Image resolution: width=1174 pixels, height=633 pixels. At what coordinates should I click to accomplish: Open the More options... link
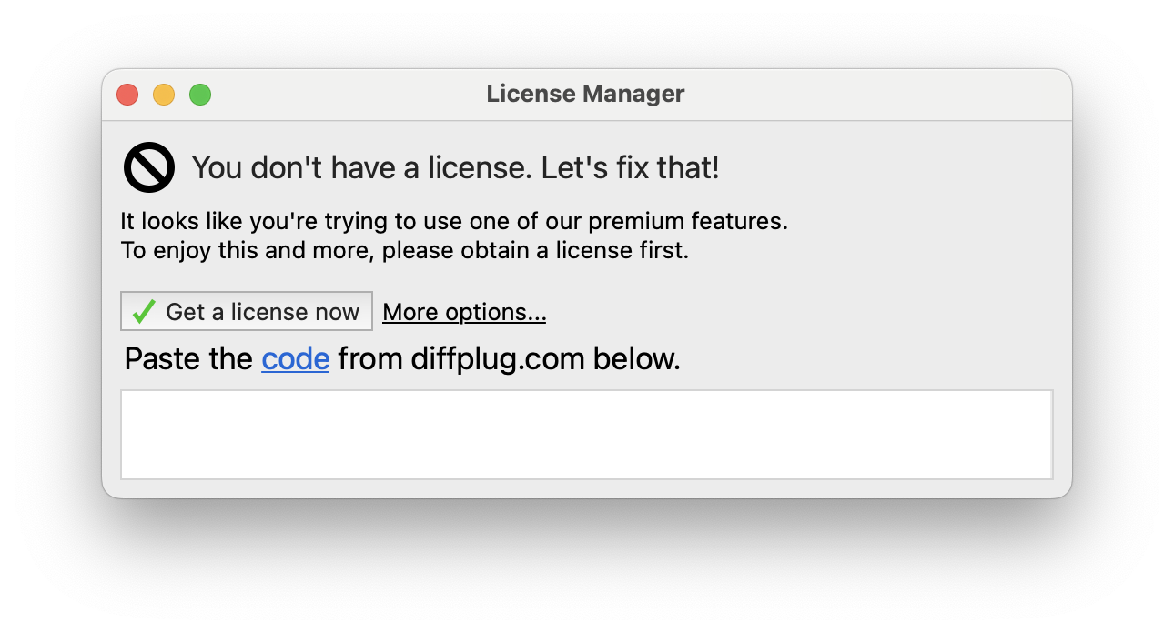point(464,312)
